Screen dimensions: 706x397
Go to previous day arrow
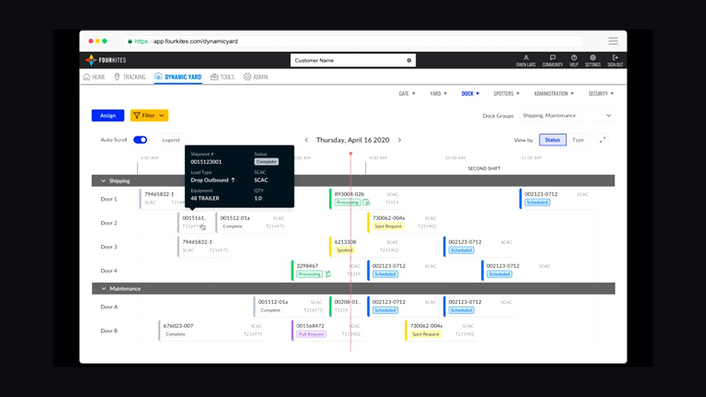point(307,140)
